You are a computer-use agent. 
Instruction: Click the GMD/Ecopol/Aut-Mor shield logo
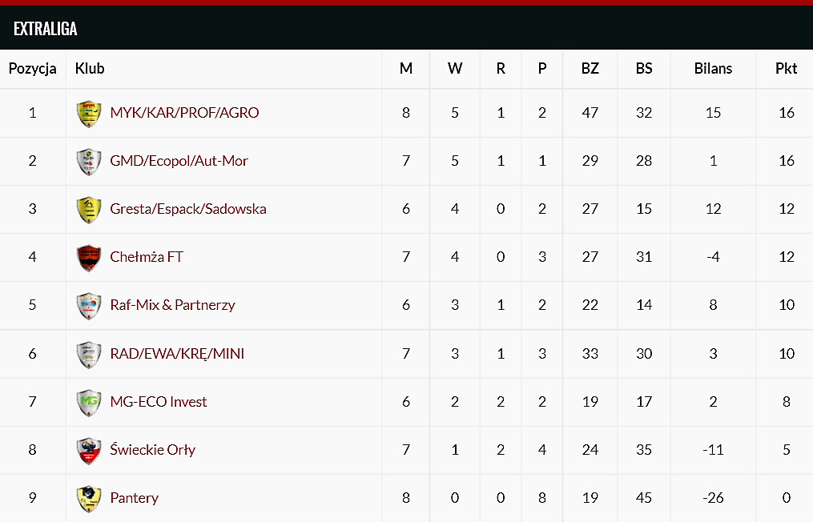pyautogui.click(x=89, y=162)
